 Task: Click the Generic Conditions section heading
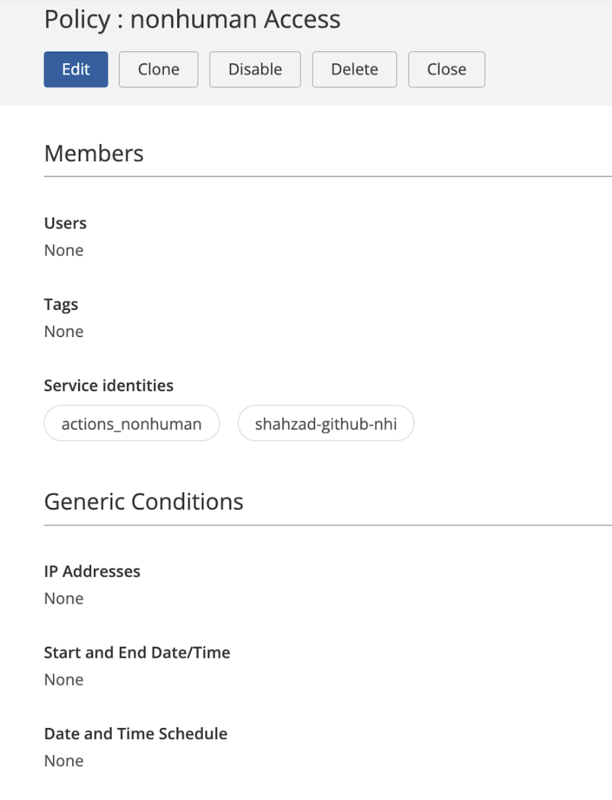(143, 501)
